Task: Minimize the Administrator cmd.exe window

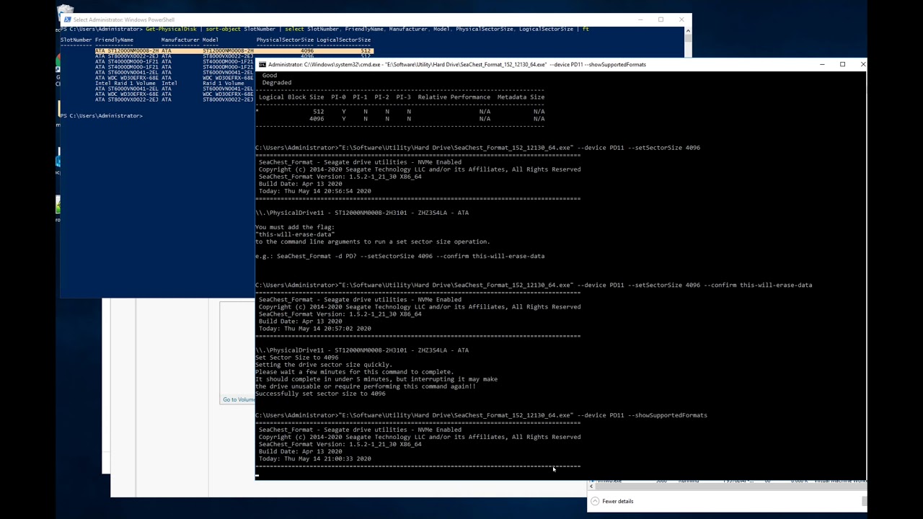Action: coord(822,64)
